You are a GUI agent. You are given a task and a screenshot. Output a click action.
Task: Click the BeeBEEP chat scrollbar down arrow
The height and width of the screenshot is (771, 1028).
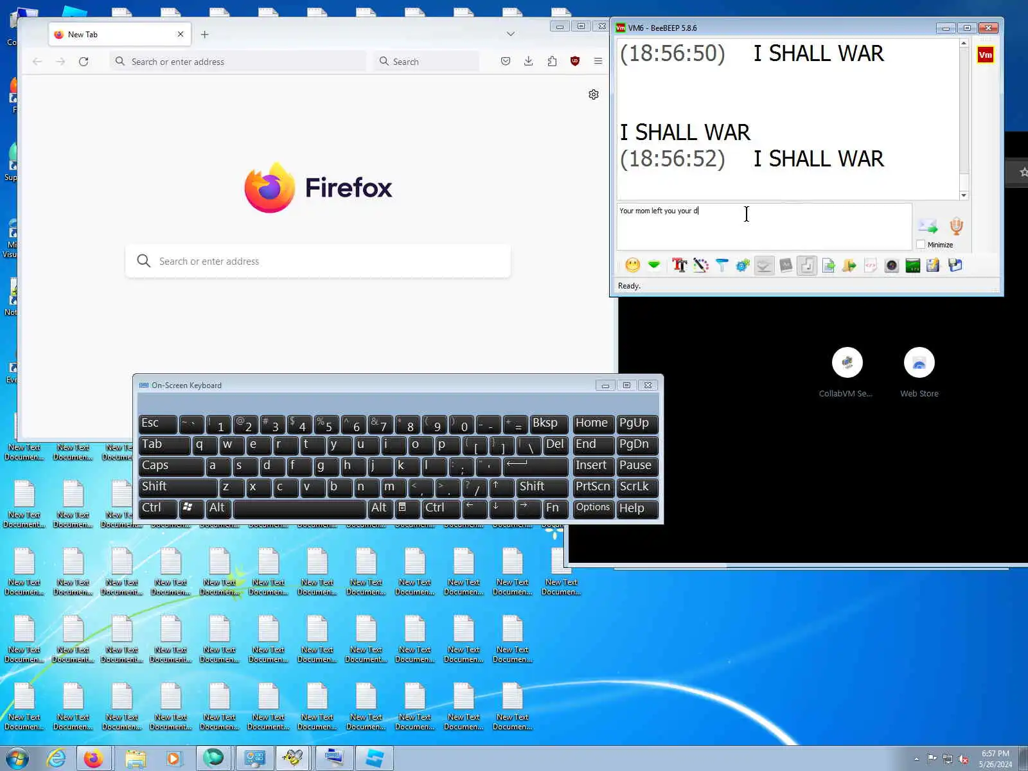click(964, 195)
